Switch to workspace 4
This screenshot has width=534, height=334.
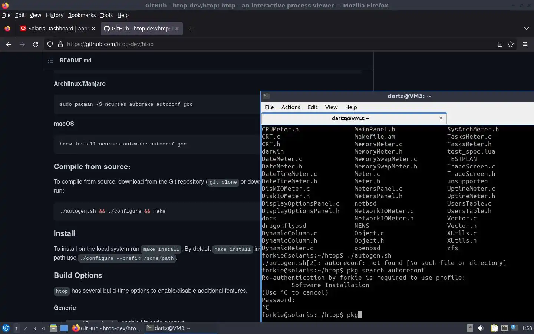(x=43, y=328)
